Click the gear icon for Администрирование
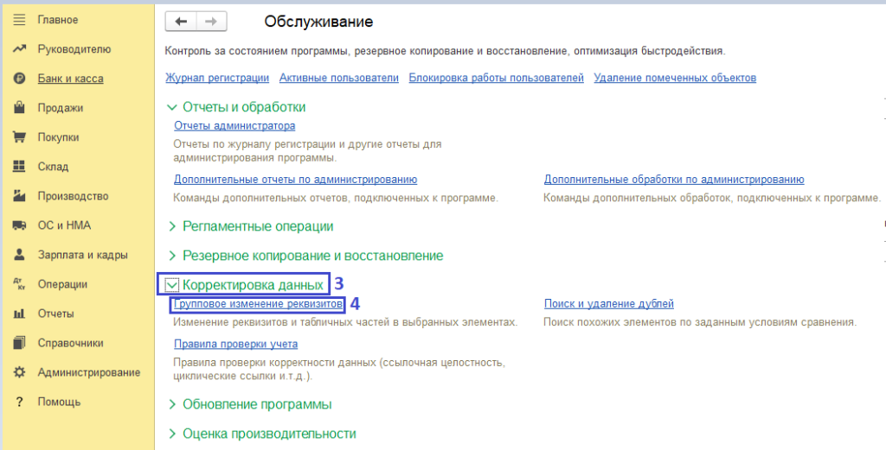Screen dimensions: 886x450 19,372
